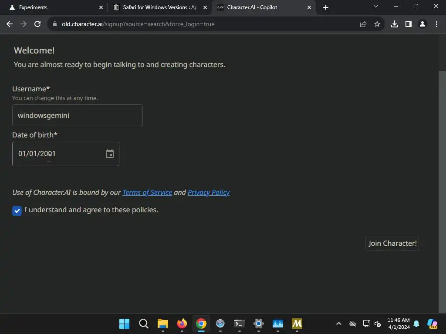This screenshot has width=446, height=334.
Task: Close the Character.AI tab
Action: click(x=309, y=7)
